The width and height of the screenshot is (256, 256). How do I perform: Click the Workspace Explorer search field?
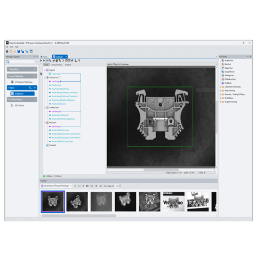tap(22, 62)
